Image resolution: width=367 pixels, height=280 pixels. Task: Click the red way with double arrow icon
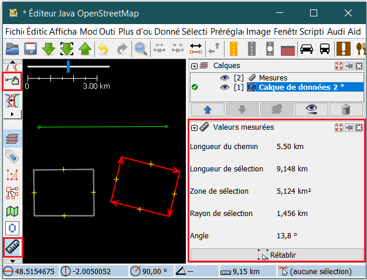[x=196, y=49]
